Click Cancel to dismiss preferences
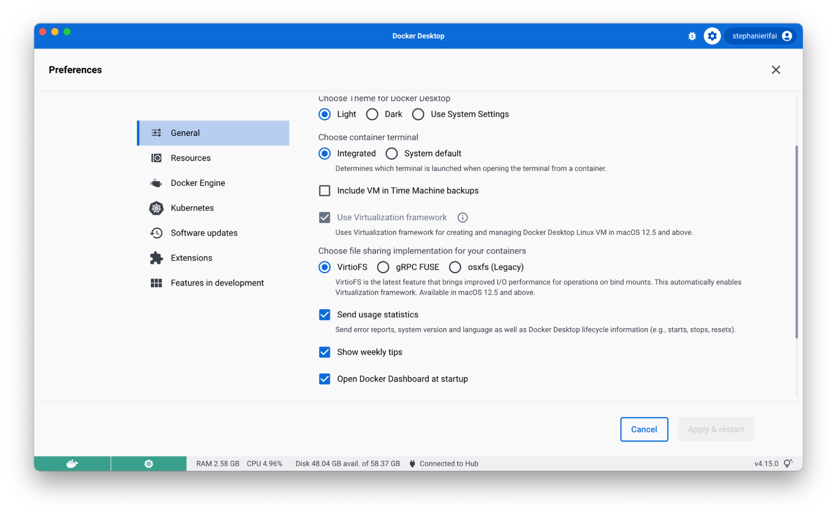 (x=644, y=429)
